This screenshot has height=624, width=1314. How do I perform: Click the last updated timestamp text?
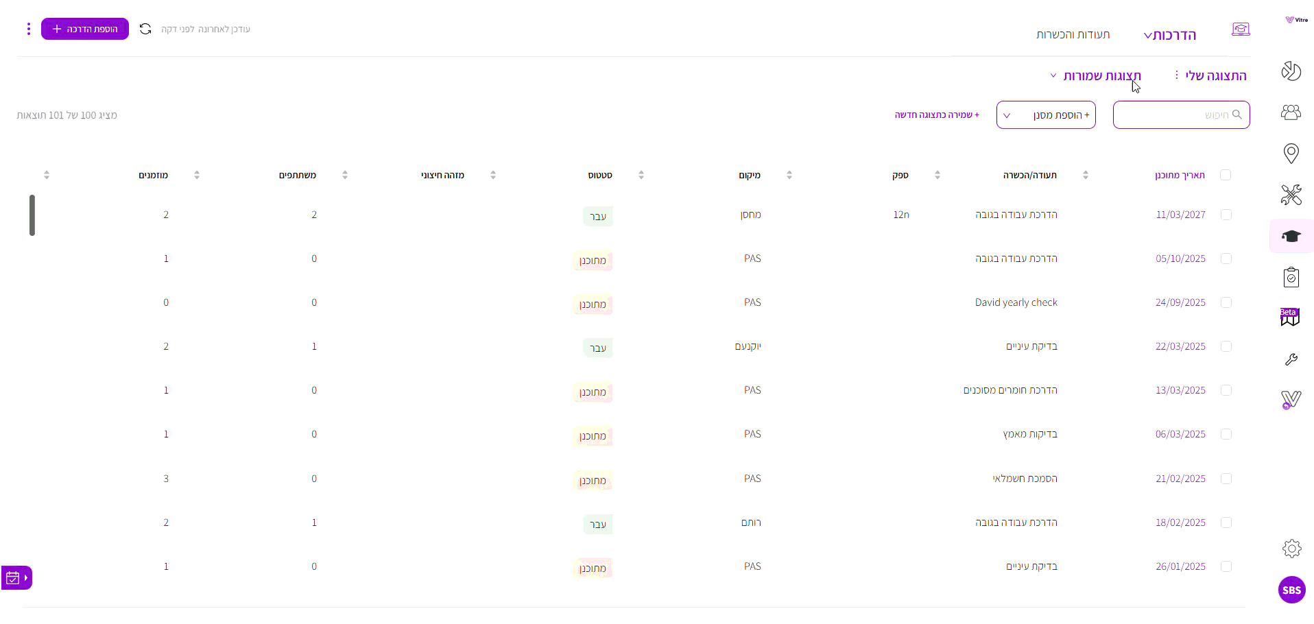click(206, 29)
